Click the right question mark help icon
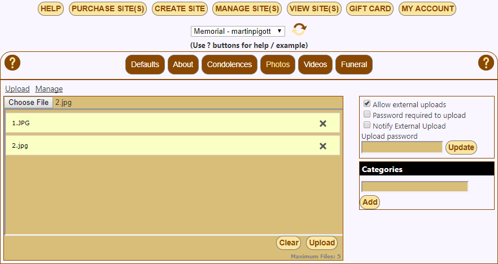This screenshot has width=498, height=264. pyautogui.click(x=486, y=63)
